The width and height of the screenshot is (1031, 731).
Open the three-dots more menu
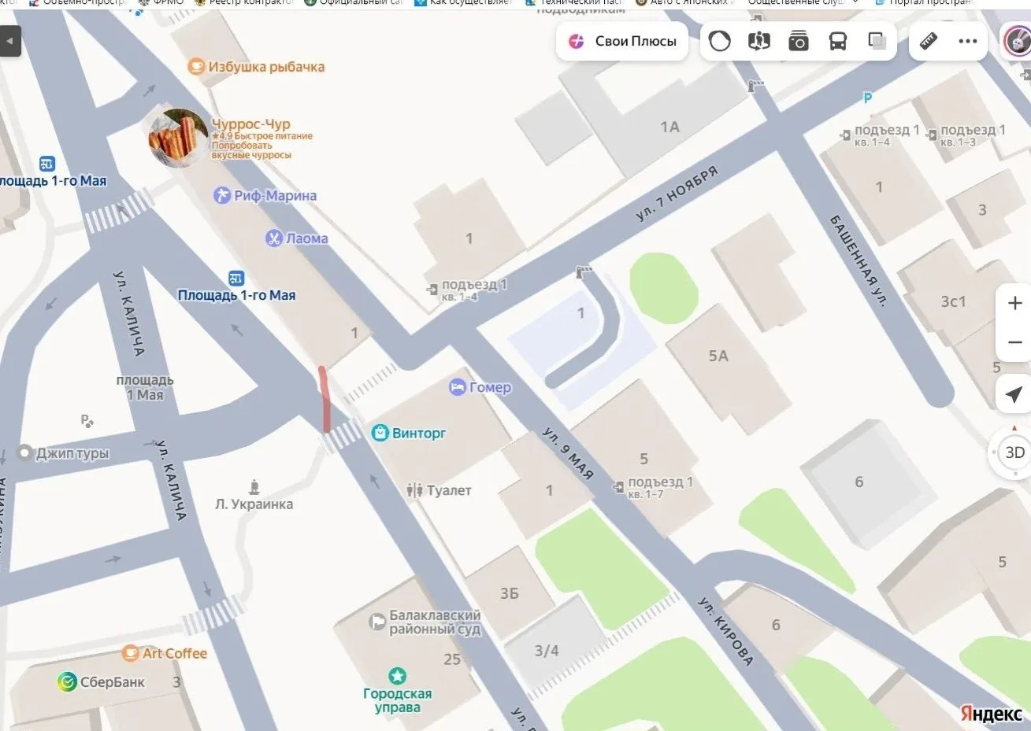pos(968,41)
